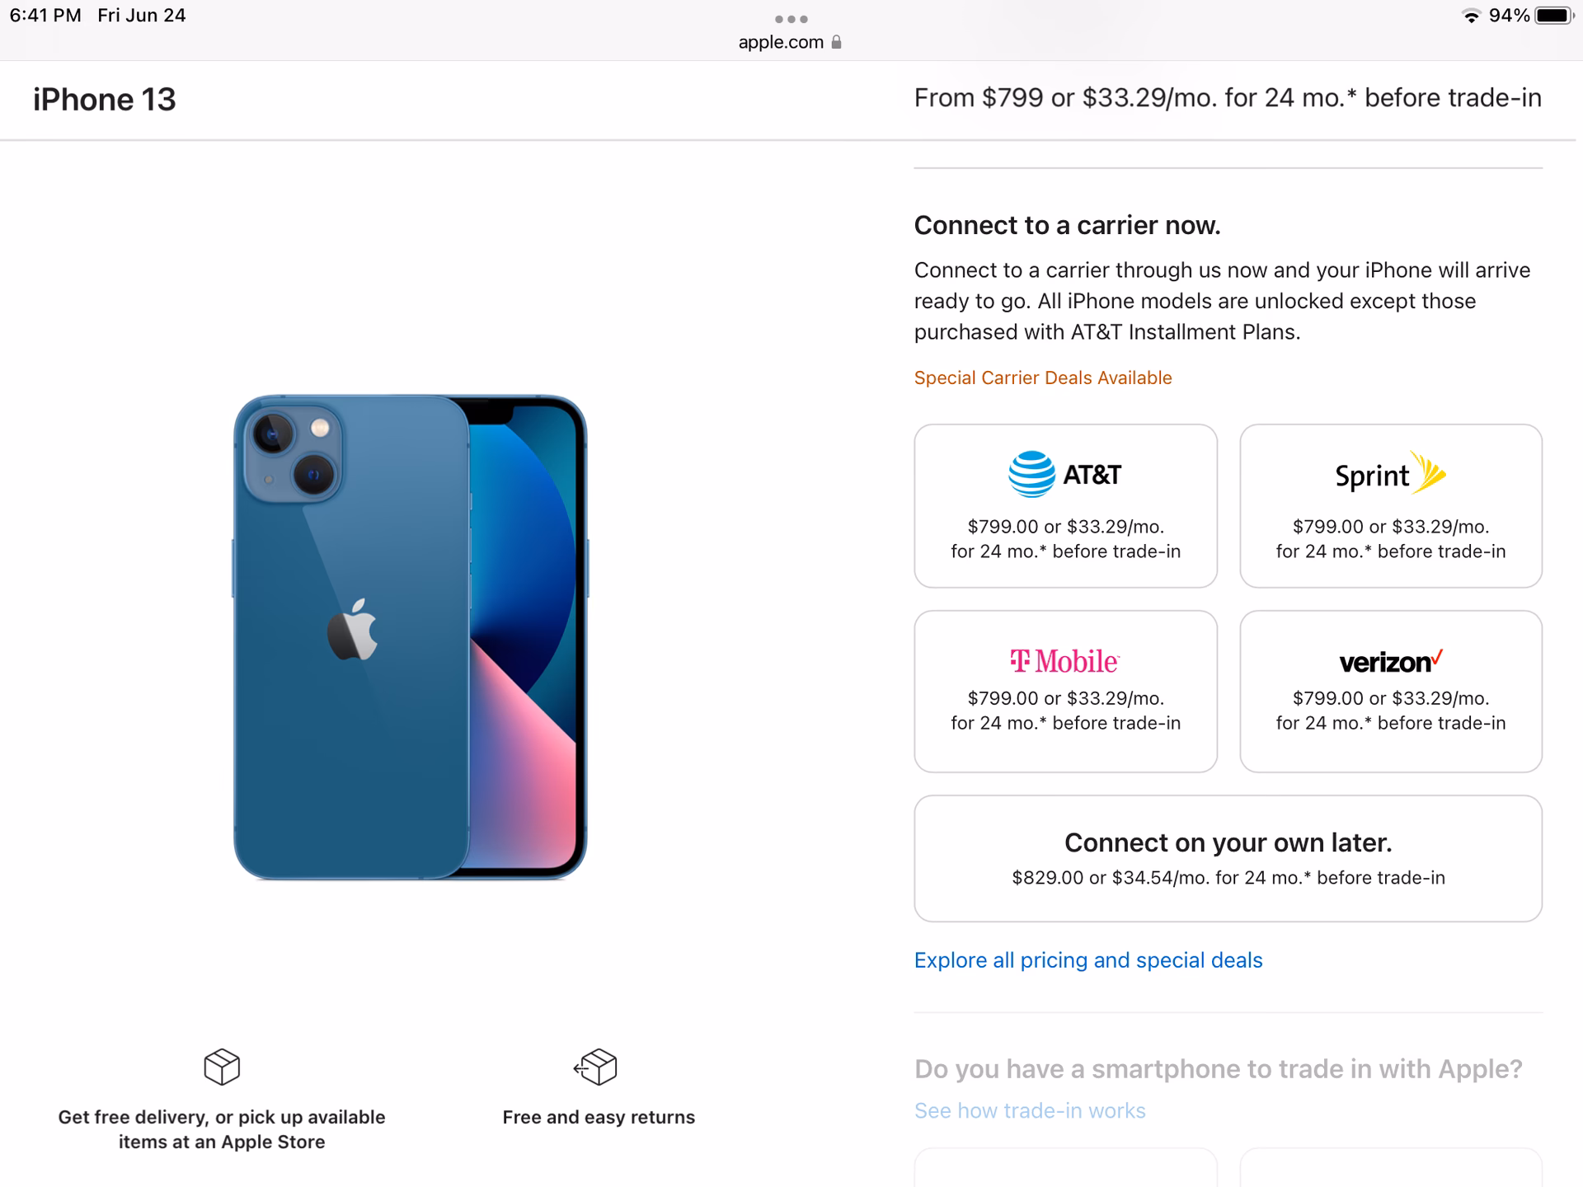Screen dimensions: 1583x1187
Task: Click the iPhone 13 page title
Action: tap(105, 100)
